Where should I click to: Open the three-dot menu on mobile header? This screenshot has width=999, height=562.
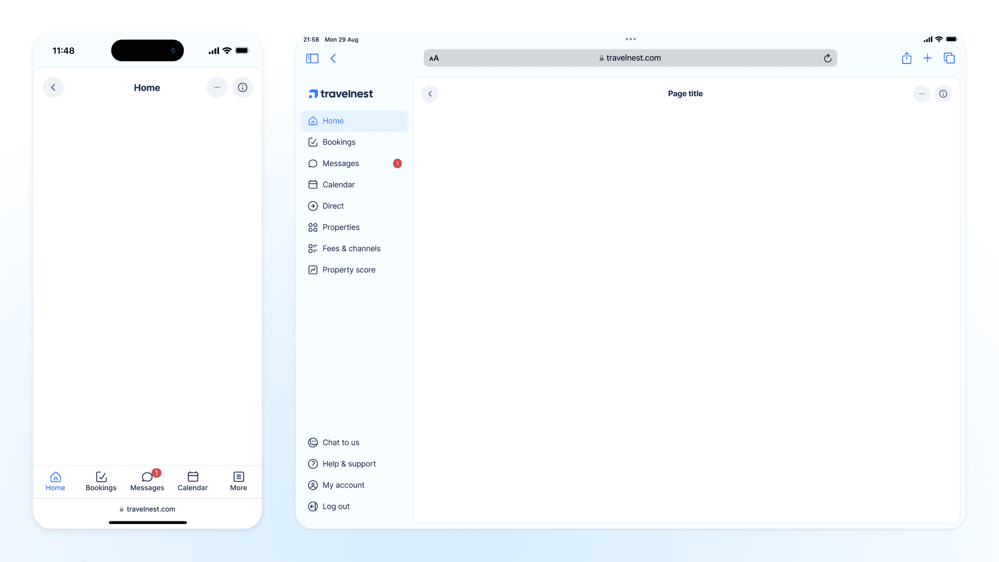click(x=216, y=87)
